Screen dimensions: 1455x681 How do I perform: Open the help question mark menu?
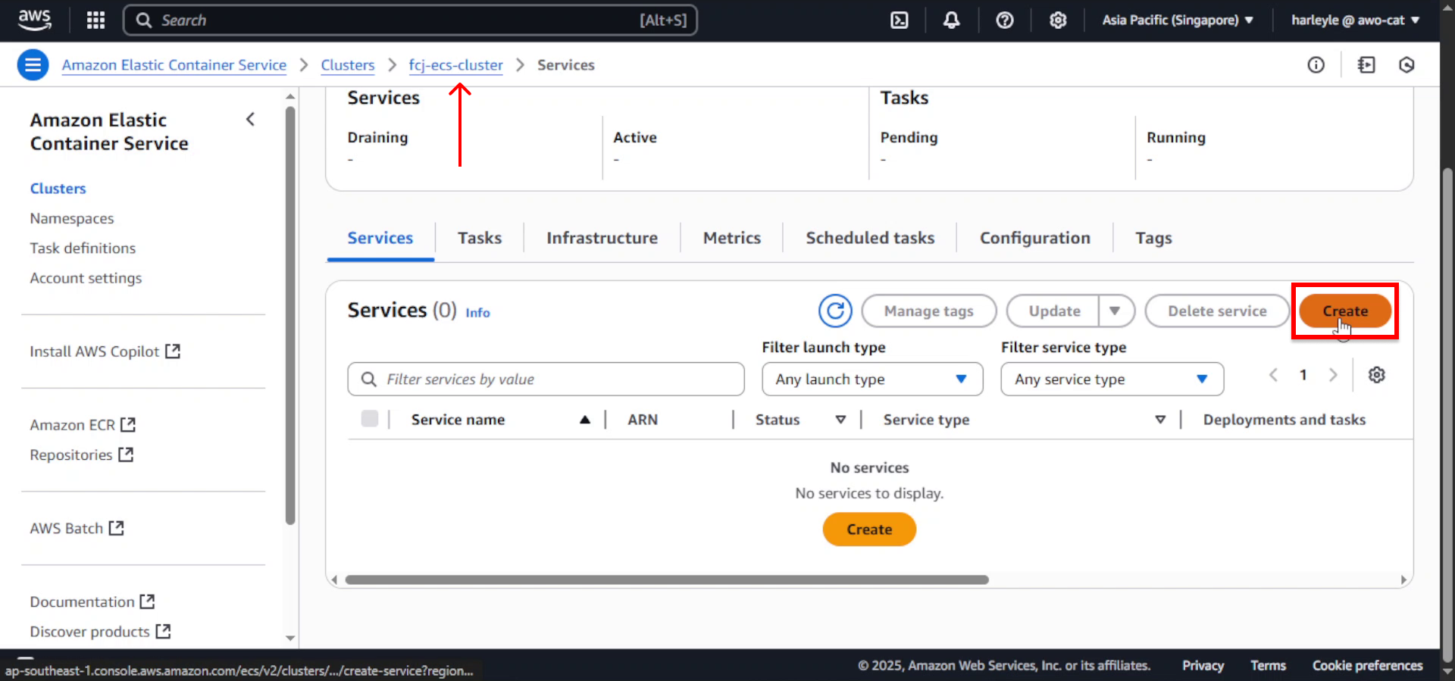[1005, 20]
